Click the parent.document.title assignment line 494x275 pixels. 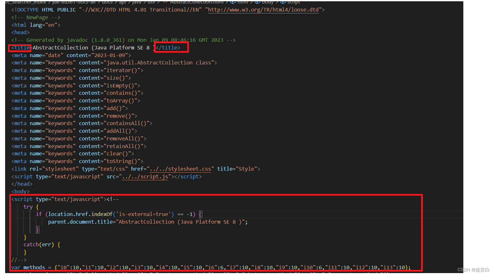click(x=148, y=222)
